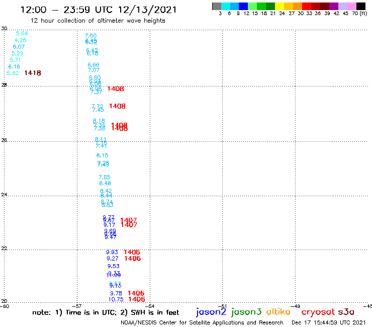Click the latitude axis label 22
The image size is (372, 327).
pyautogui.click(x=4, y=249)
